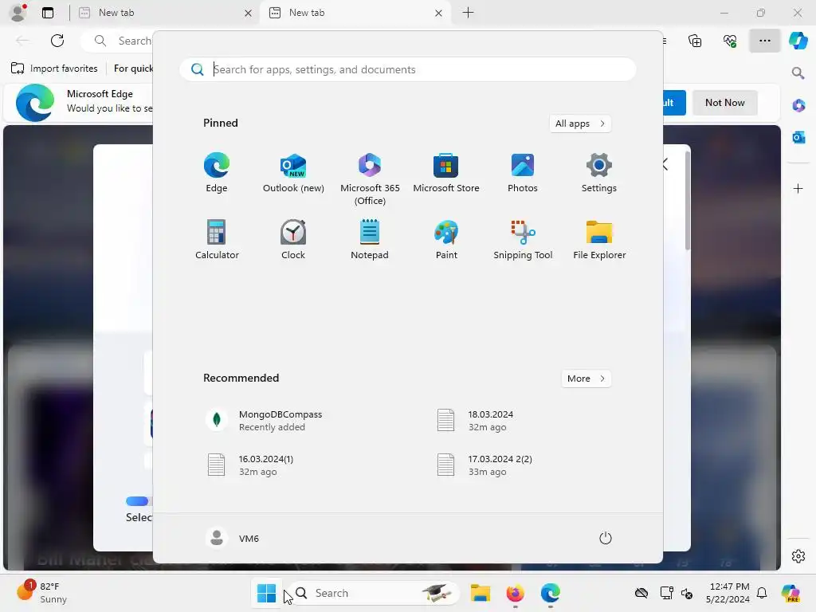Launch the Calculator app
The height and width of the screenshot is (612, 816).
217,239
